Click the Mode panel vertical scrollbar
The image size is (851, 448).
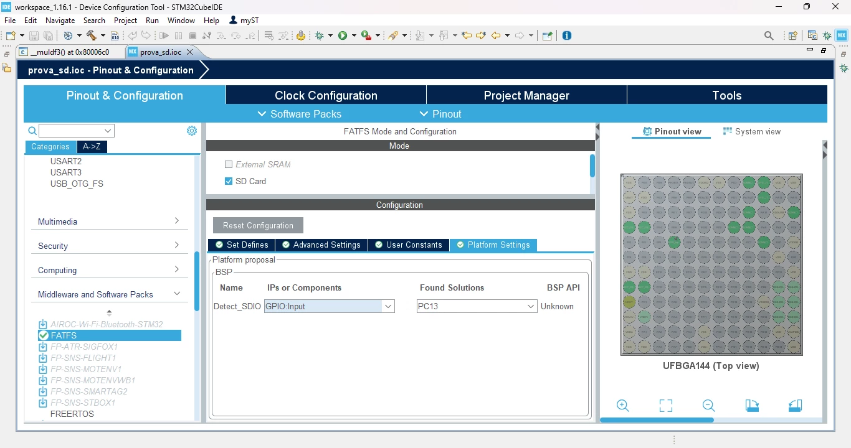592,166
